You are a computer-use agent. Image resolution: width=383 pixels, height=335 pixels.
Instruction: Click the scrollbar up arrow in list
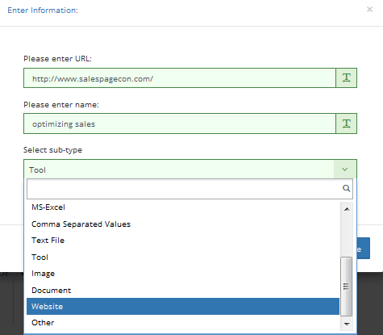(x=347, y=209)
